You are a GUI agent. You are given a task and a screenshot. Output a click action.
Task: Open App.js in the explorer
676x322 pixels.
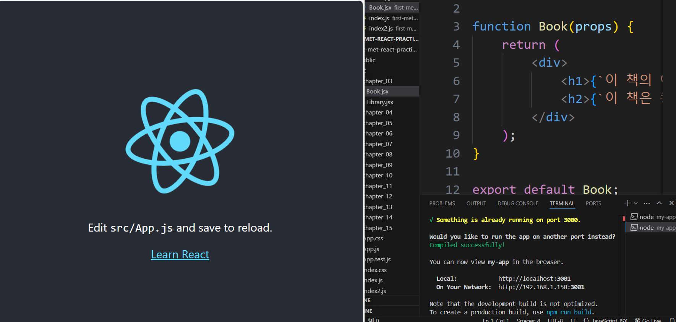[x=392, y=249]
